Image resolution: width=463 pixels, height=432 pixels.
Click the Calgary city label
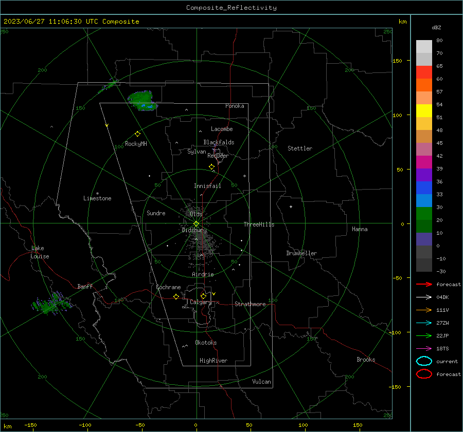[201, 302]
